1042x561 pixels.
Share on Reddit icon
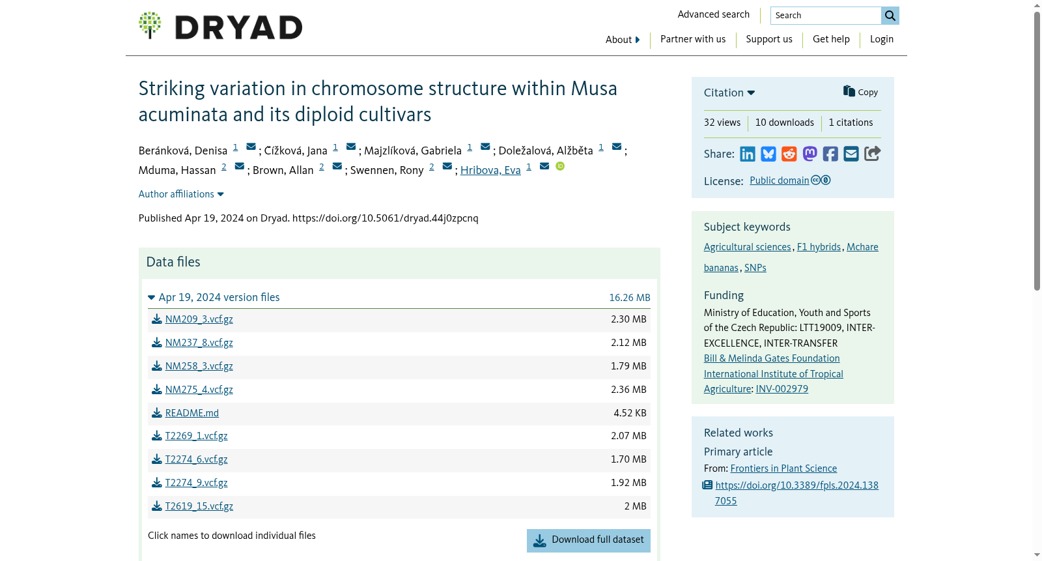(789, 154)
